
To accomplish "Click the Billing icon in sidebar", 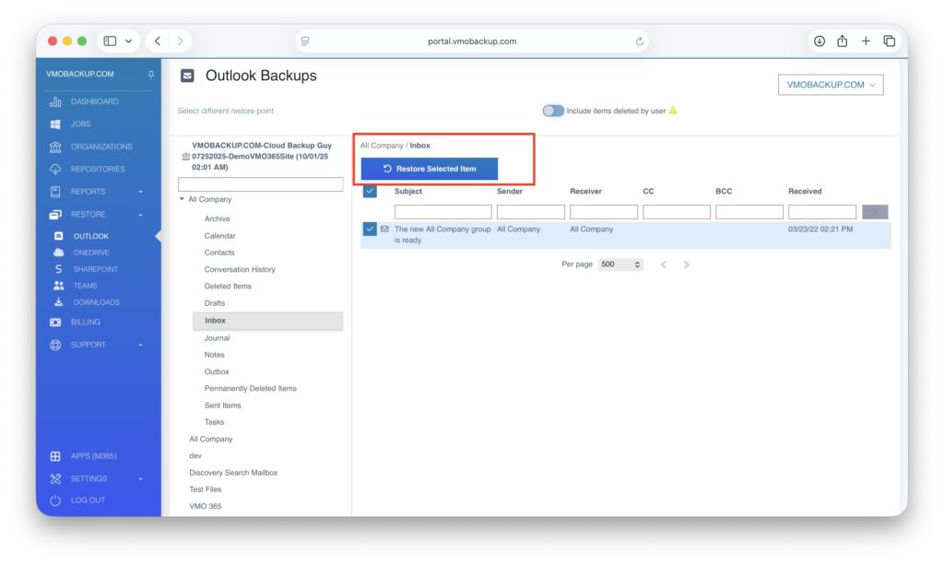I will pyautogui.click(x=55, y=323).
